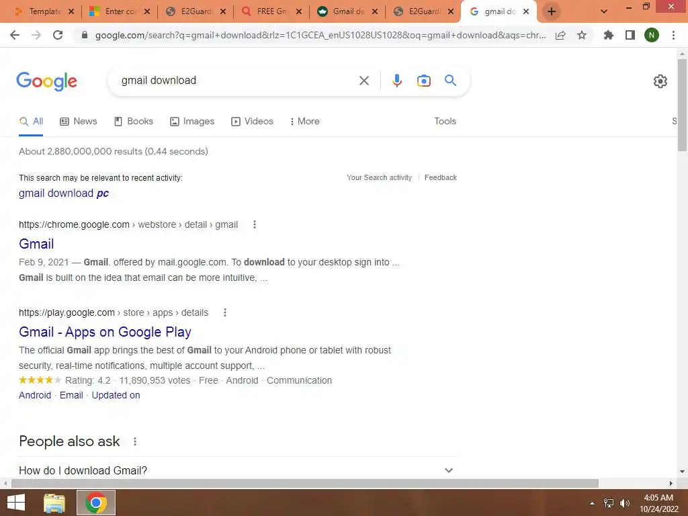Open a new browser tab
Viewport: 688px width, 516px height.
tap(552, 11)
